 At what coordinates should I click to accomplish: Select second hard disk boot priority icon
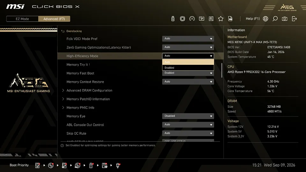[64, 165]
